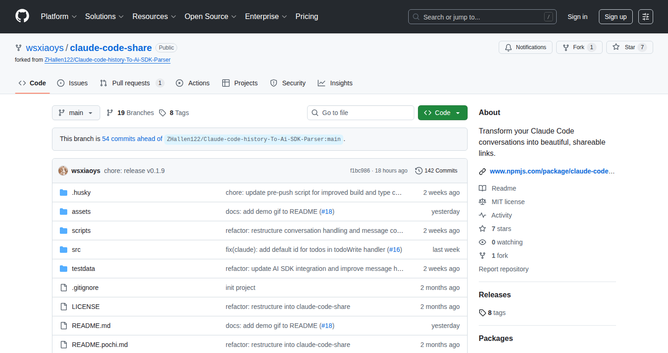
Task: Open the wsxiaoys owner link in header
Action: [x=45, y=48]
